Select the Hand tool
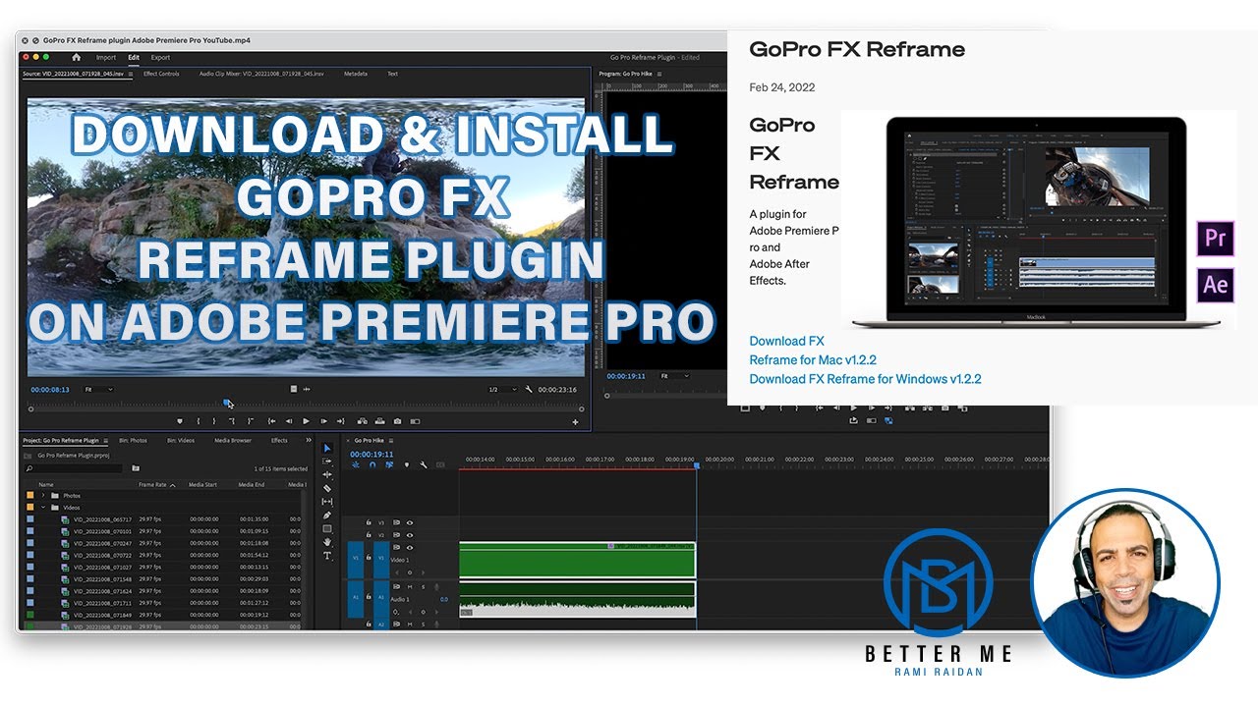The width and height of the screenshot is (1258, 707). click(327, 542)
